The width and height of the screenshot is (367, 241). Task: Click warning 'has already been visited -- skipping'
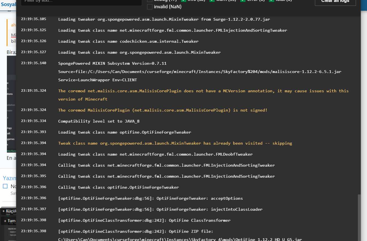pos(175,143)
